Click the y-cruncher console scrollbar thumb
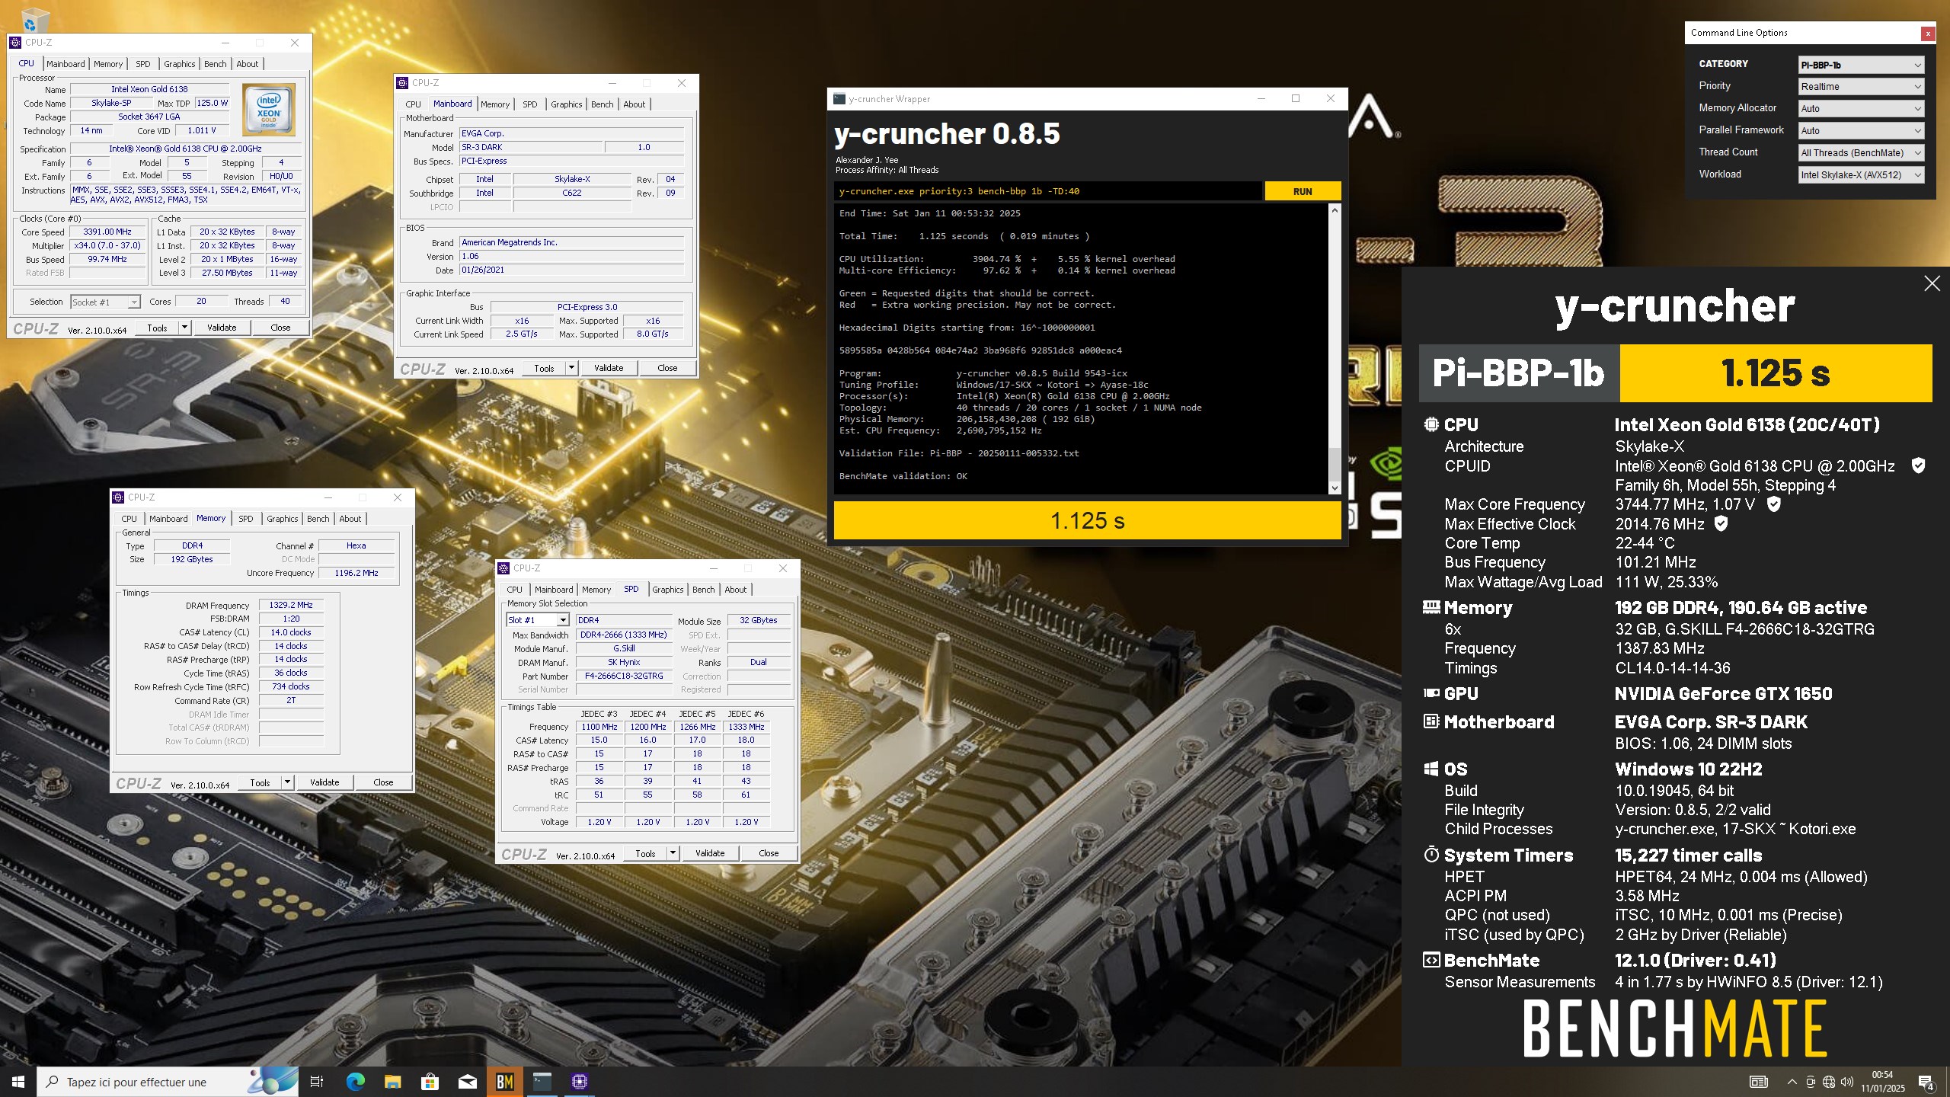The height and width of the screenshot is (1097, 1950). click(x=1335, y=464)
